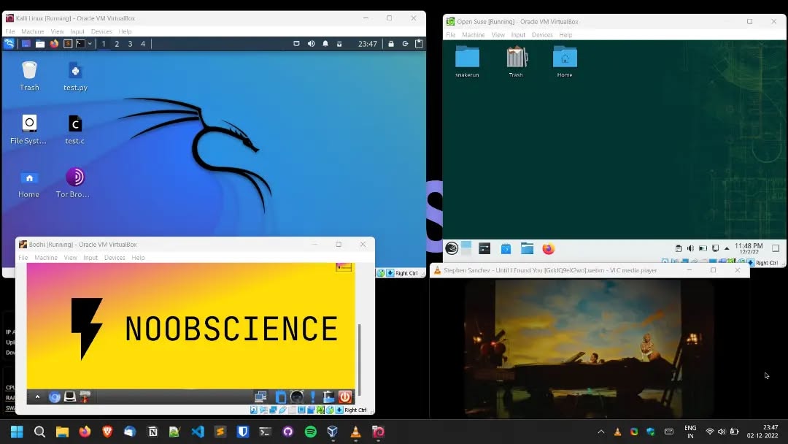The height and width of the screenshot is (444, 788).
Task: Open Input menu in Open Suse window
Action: coord(518,35)
